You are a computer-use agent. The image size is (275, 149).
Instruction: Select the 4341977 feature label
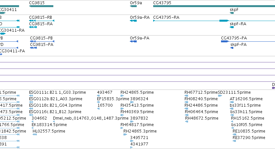coord(139,144)
